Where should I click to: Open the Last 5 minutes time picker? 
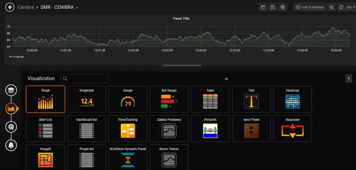[x=310, y=7]
